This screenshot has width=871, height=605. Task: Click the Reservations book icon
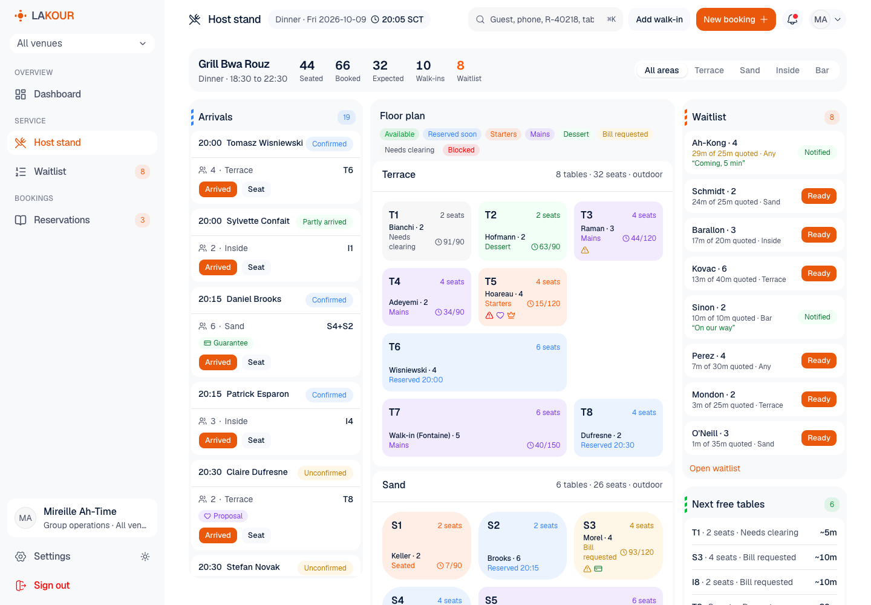(21, 220)
